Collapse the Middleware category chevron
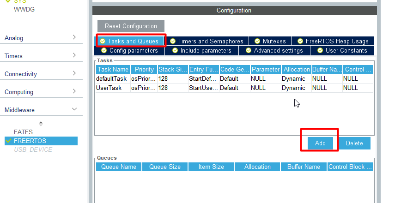This screenshot has height=203, width=401. (x=74, y=109)
